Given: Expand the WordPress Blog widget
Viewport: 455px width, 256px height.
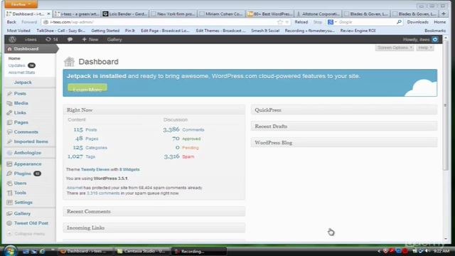Looking at the screenshot, I should [344, 142].
